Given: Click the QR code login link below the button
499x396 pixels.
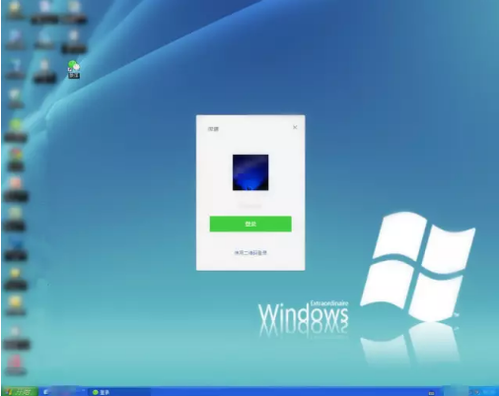Looking at the screenshot, I should coord(250,252).
